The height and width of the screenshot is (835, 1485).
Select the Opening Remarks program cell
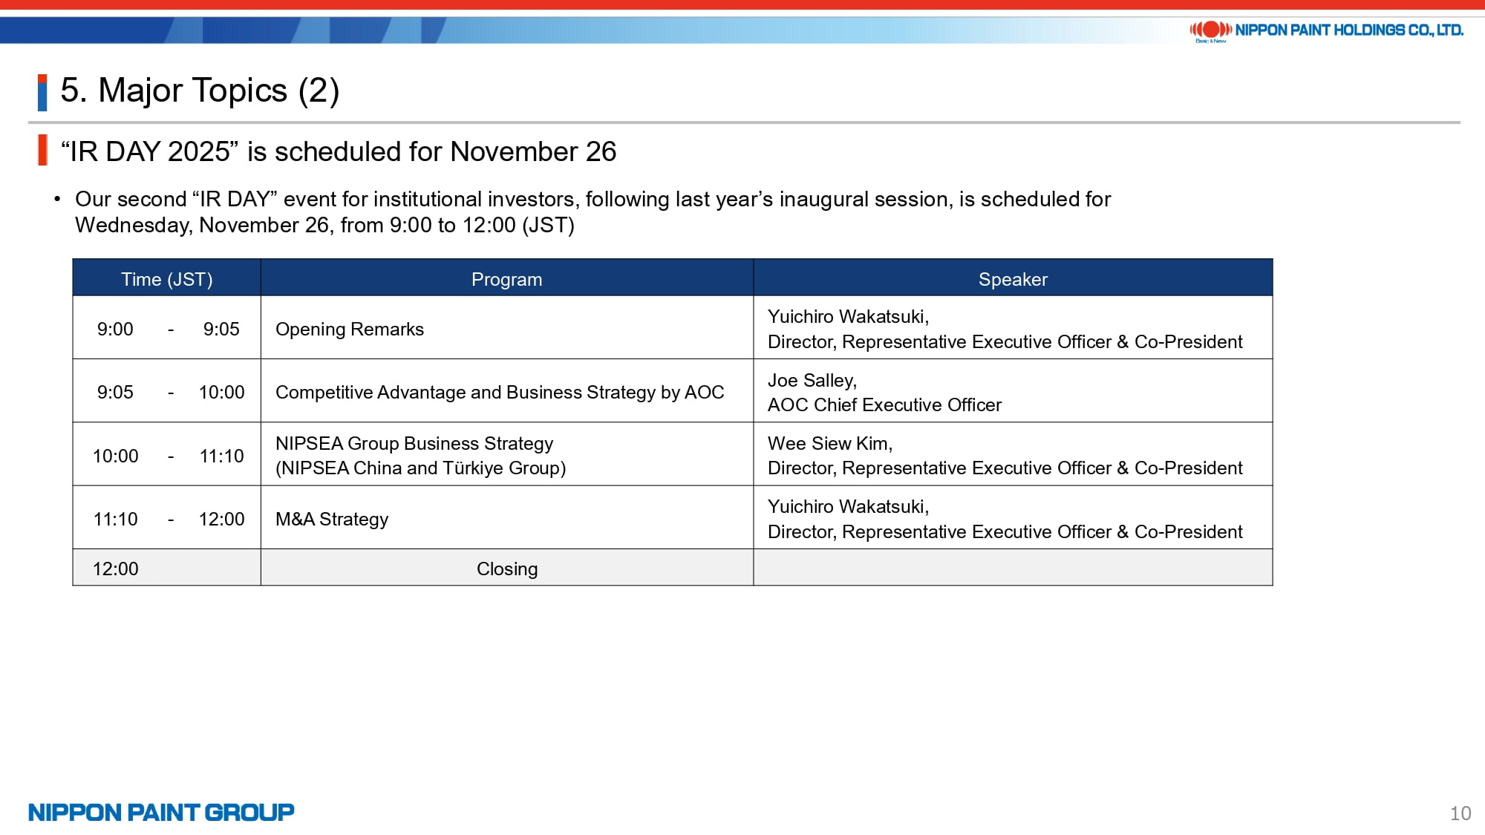tap(350, 329)
